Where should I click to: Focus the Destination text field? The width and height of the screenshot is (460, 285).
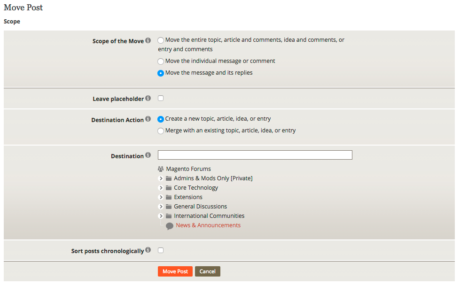[255, 155]
